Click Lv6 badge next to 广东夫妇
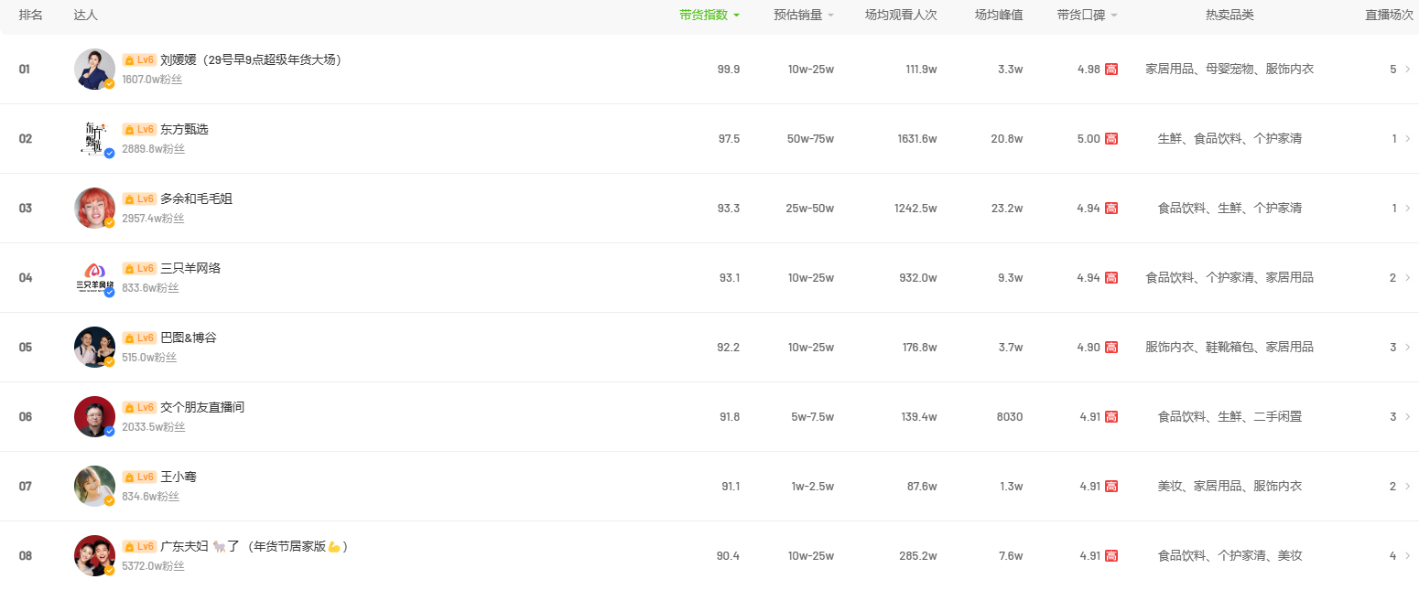Screen dimensions: 1419x590 [x=139, y=546]
